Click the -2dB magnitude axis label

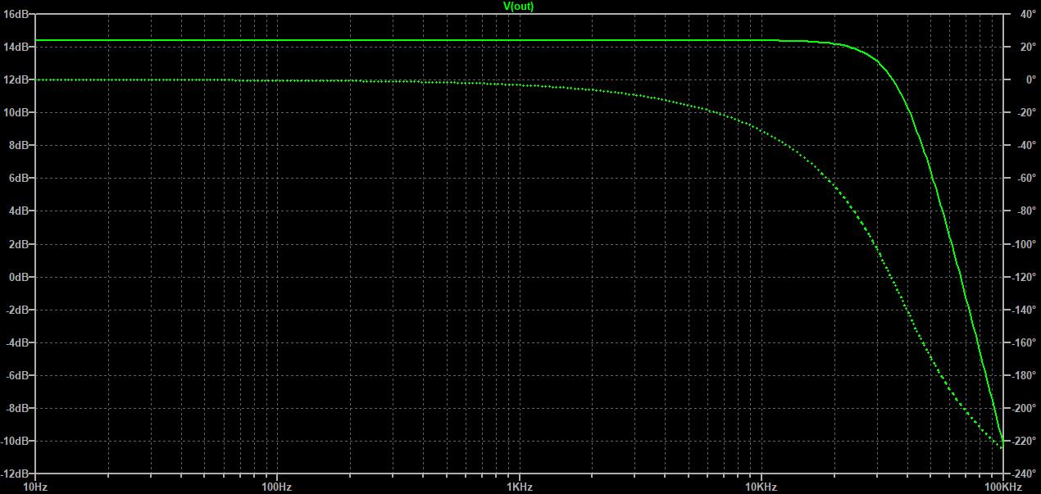pos(18,310)
